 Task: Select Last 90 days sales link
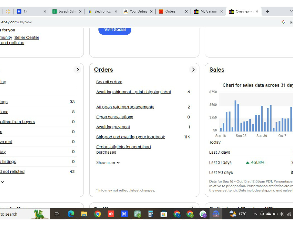[x=221, y=172]
